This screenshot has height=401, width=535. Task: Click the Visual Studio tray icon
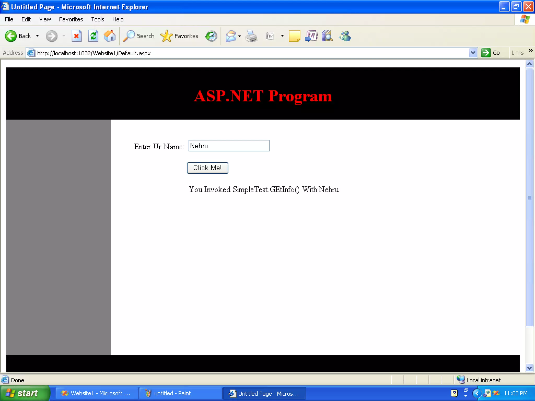click(x=497, y=393)
